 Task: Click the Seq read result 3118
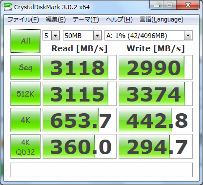pyautogui.click(x=80, y=67)
